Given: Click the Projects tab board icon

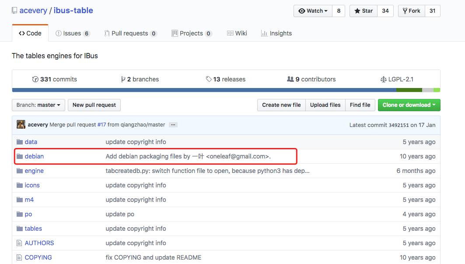Looking at the screenshot, I should tap(175, 33).
